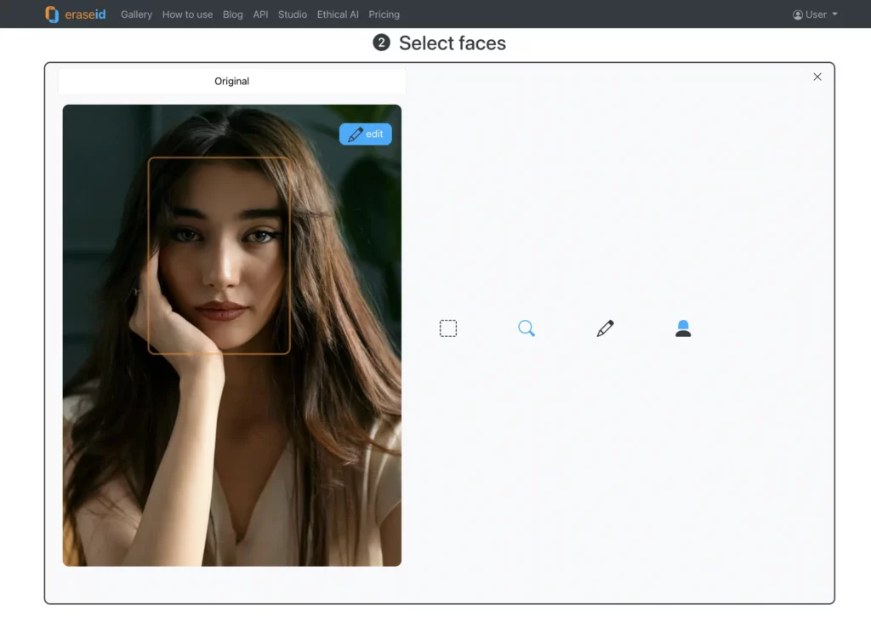
Task: Open the How to use link
Action: 187,14
